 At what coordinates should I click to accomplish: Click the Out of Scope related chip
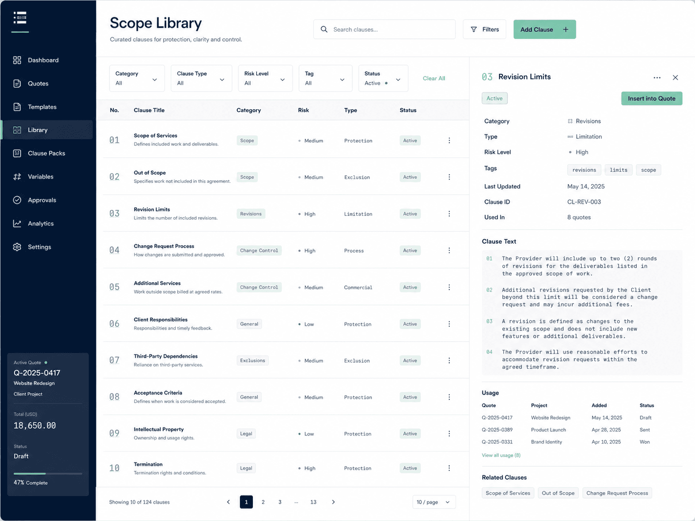[x=558, y=493]
